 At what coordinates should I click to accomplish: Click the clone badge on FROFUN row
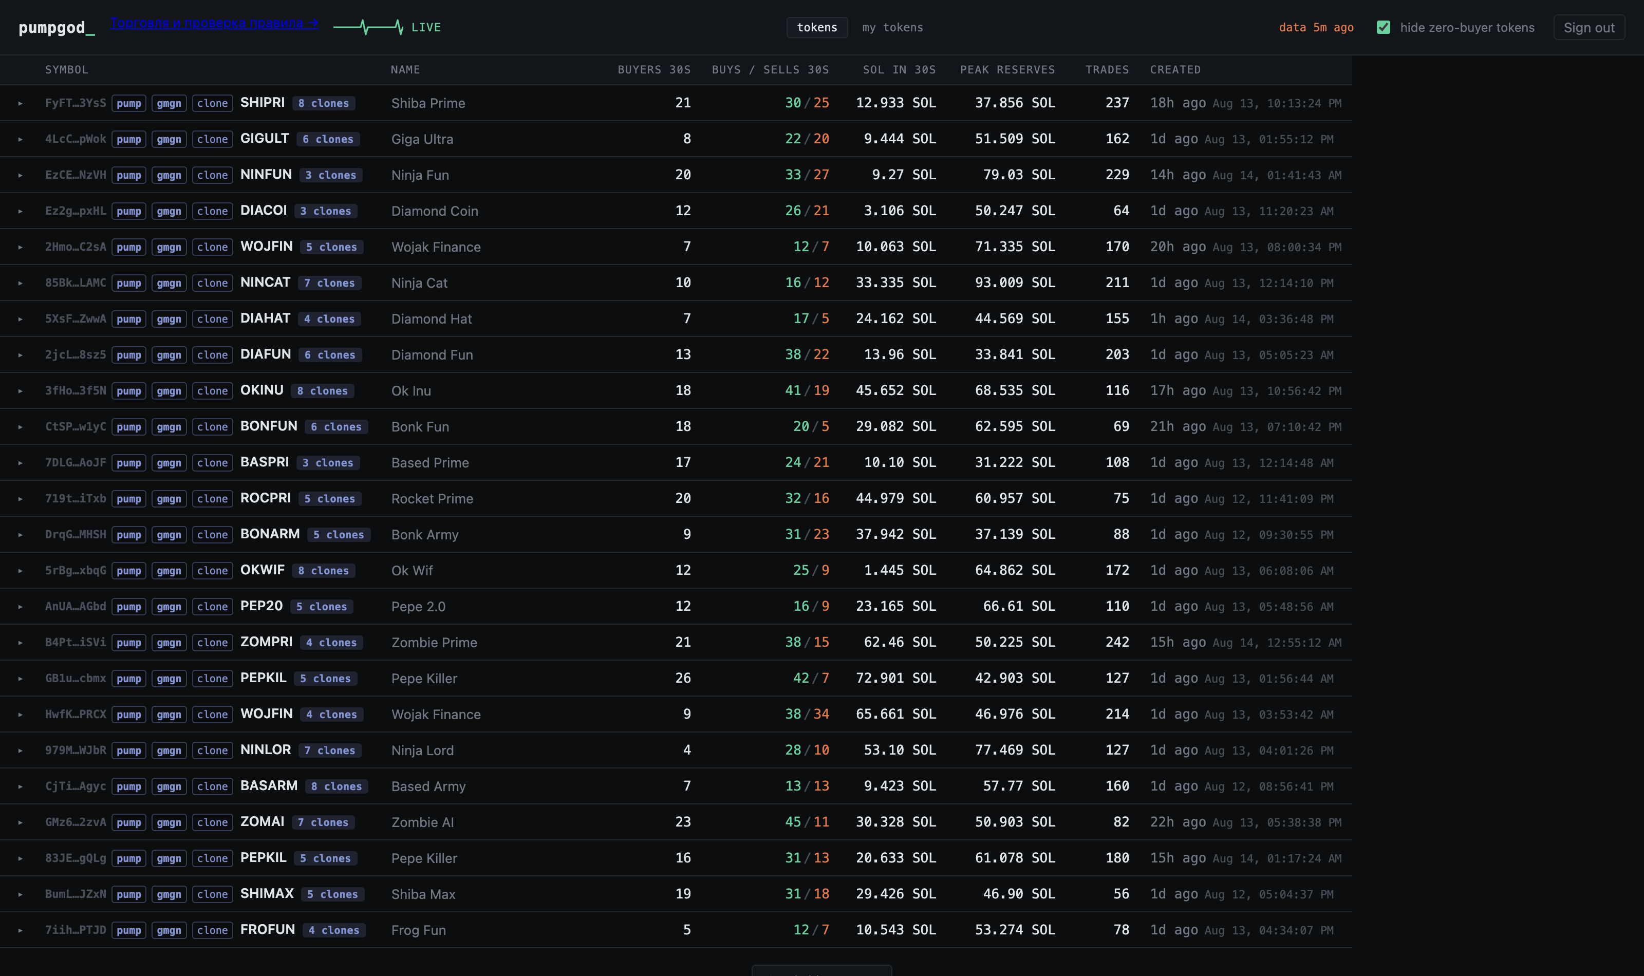pyautogui.click(x=212, y=930)
